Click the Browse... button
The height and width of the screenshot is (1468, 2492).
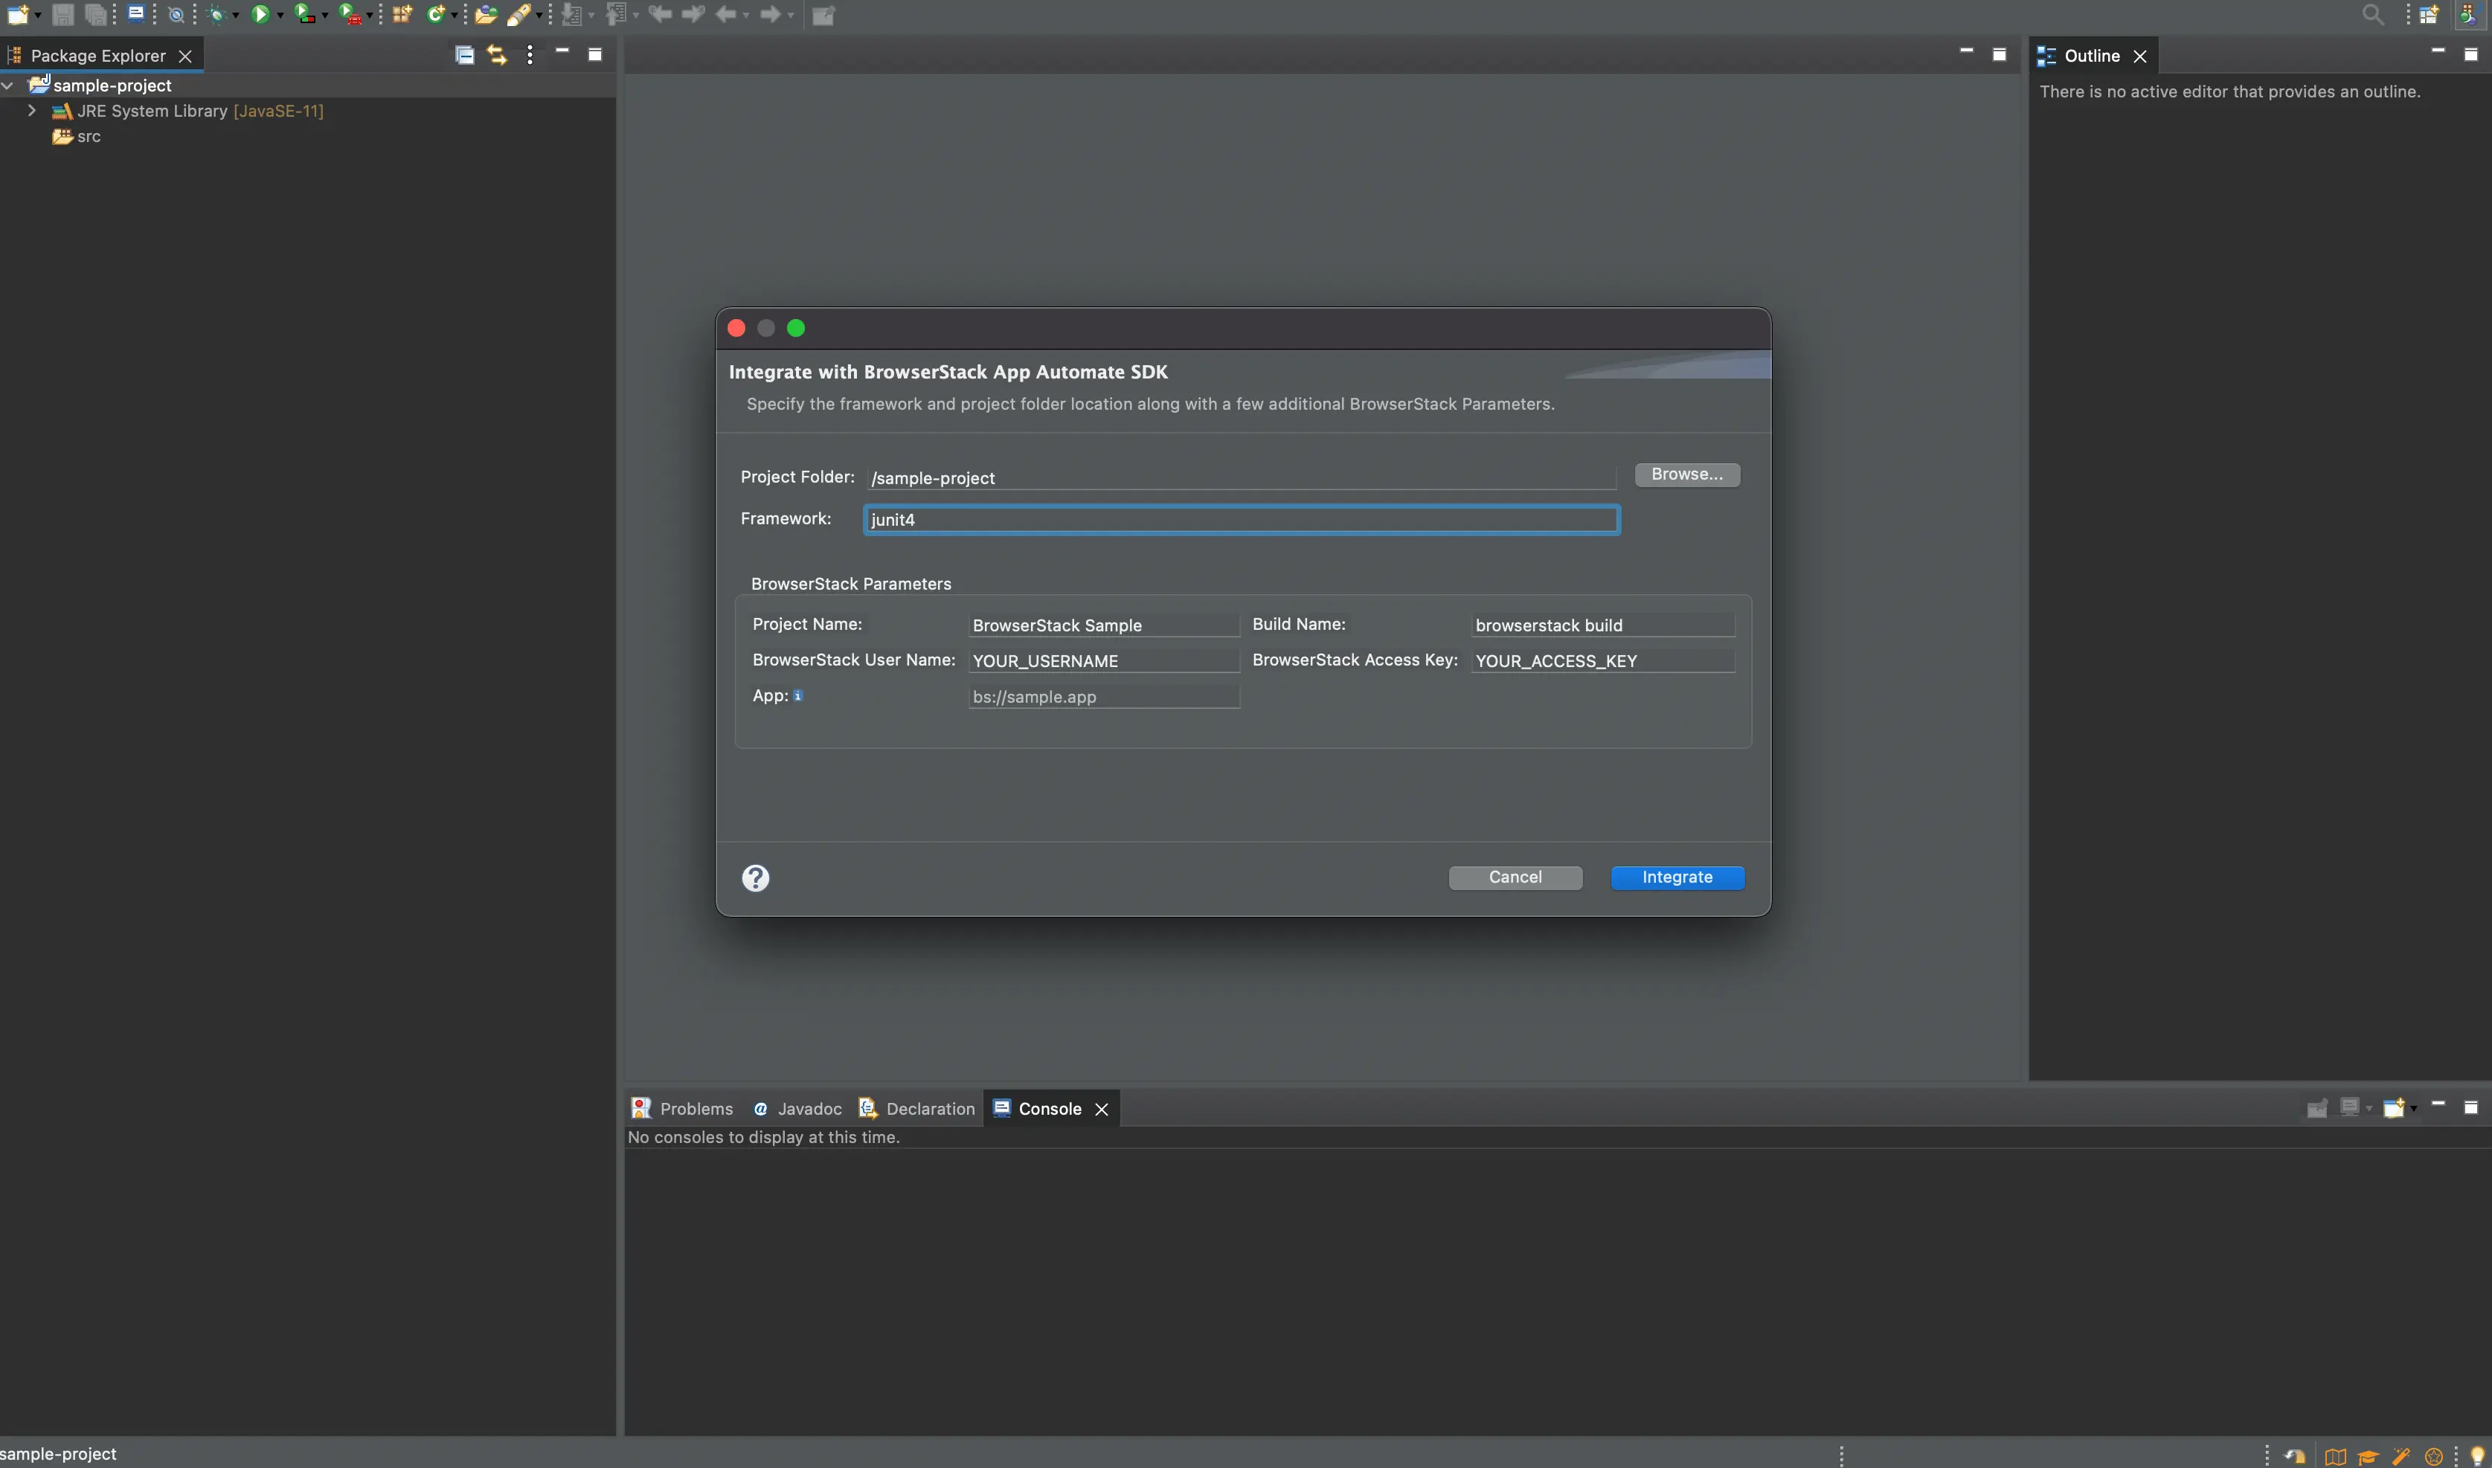[x=1686, y=474]
